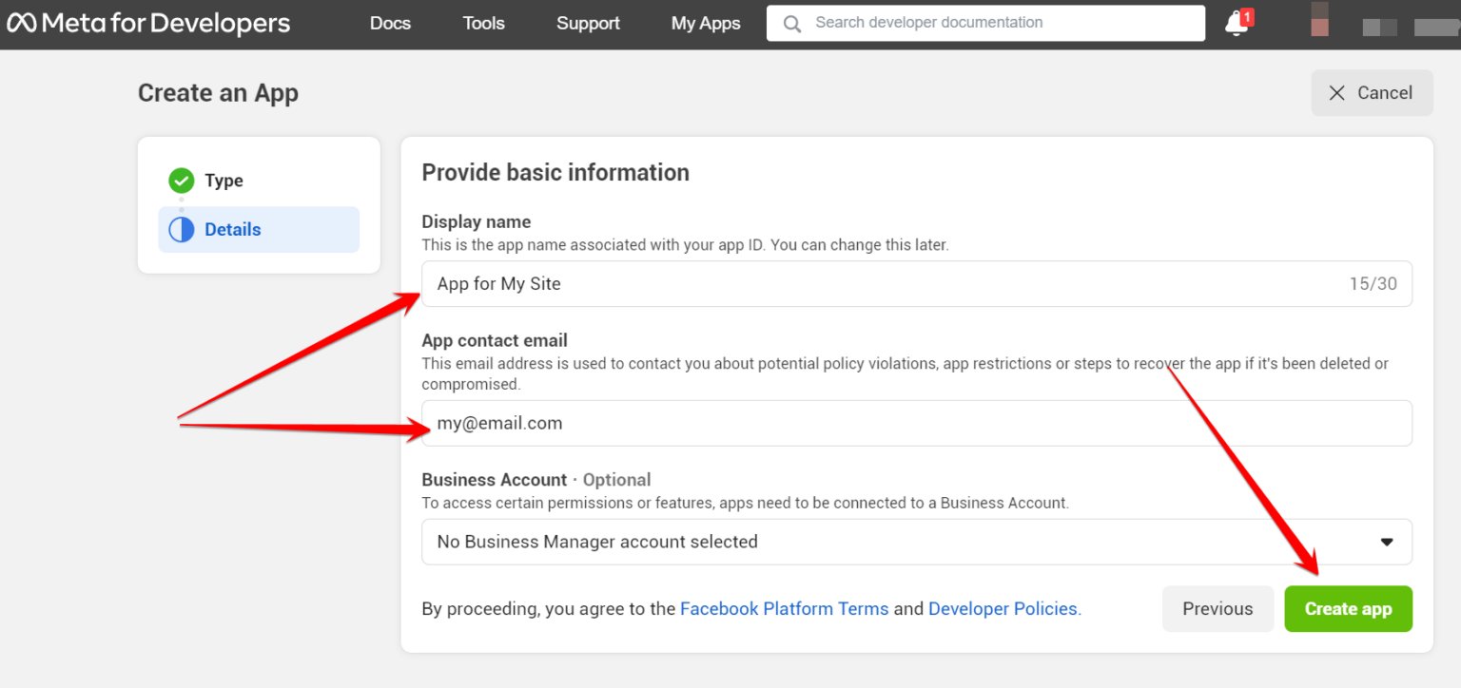1461x688 pixels.
Task: Cancel app creation
Action: pyautogui.click(x=1372, y=93)
